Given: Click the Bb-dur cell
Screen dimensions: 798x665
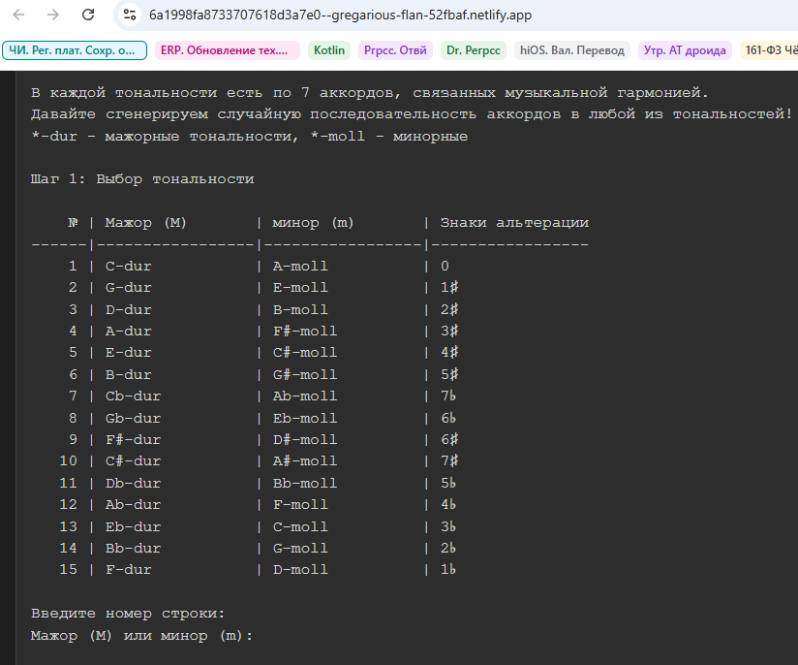Looking at the screenshot, I should (x=133, y=549).
